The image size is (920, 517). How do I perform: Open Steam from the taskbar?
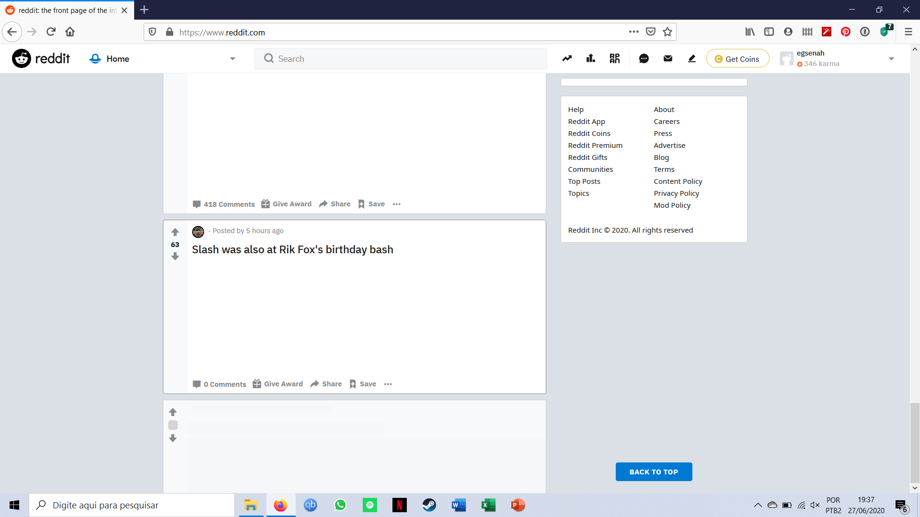click(x=429, y=505)
